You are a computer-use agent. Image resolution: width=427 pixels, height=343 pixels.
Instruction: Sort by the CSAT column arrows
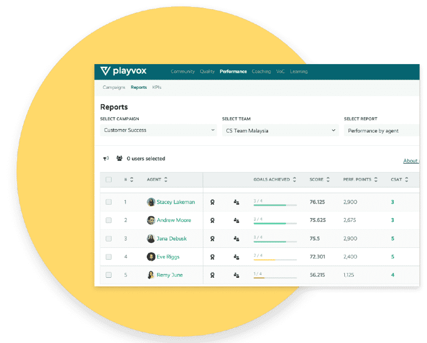click(407, 180)
